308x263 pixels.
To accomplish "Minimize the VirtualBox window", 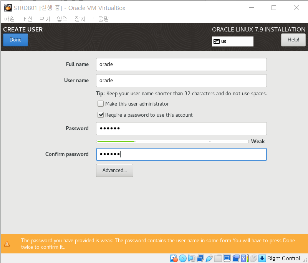I will pos(252,8).
